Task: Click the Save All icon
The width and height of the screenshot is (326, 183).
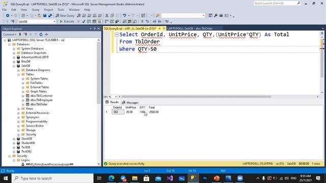Action: (x=50, y=16)
